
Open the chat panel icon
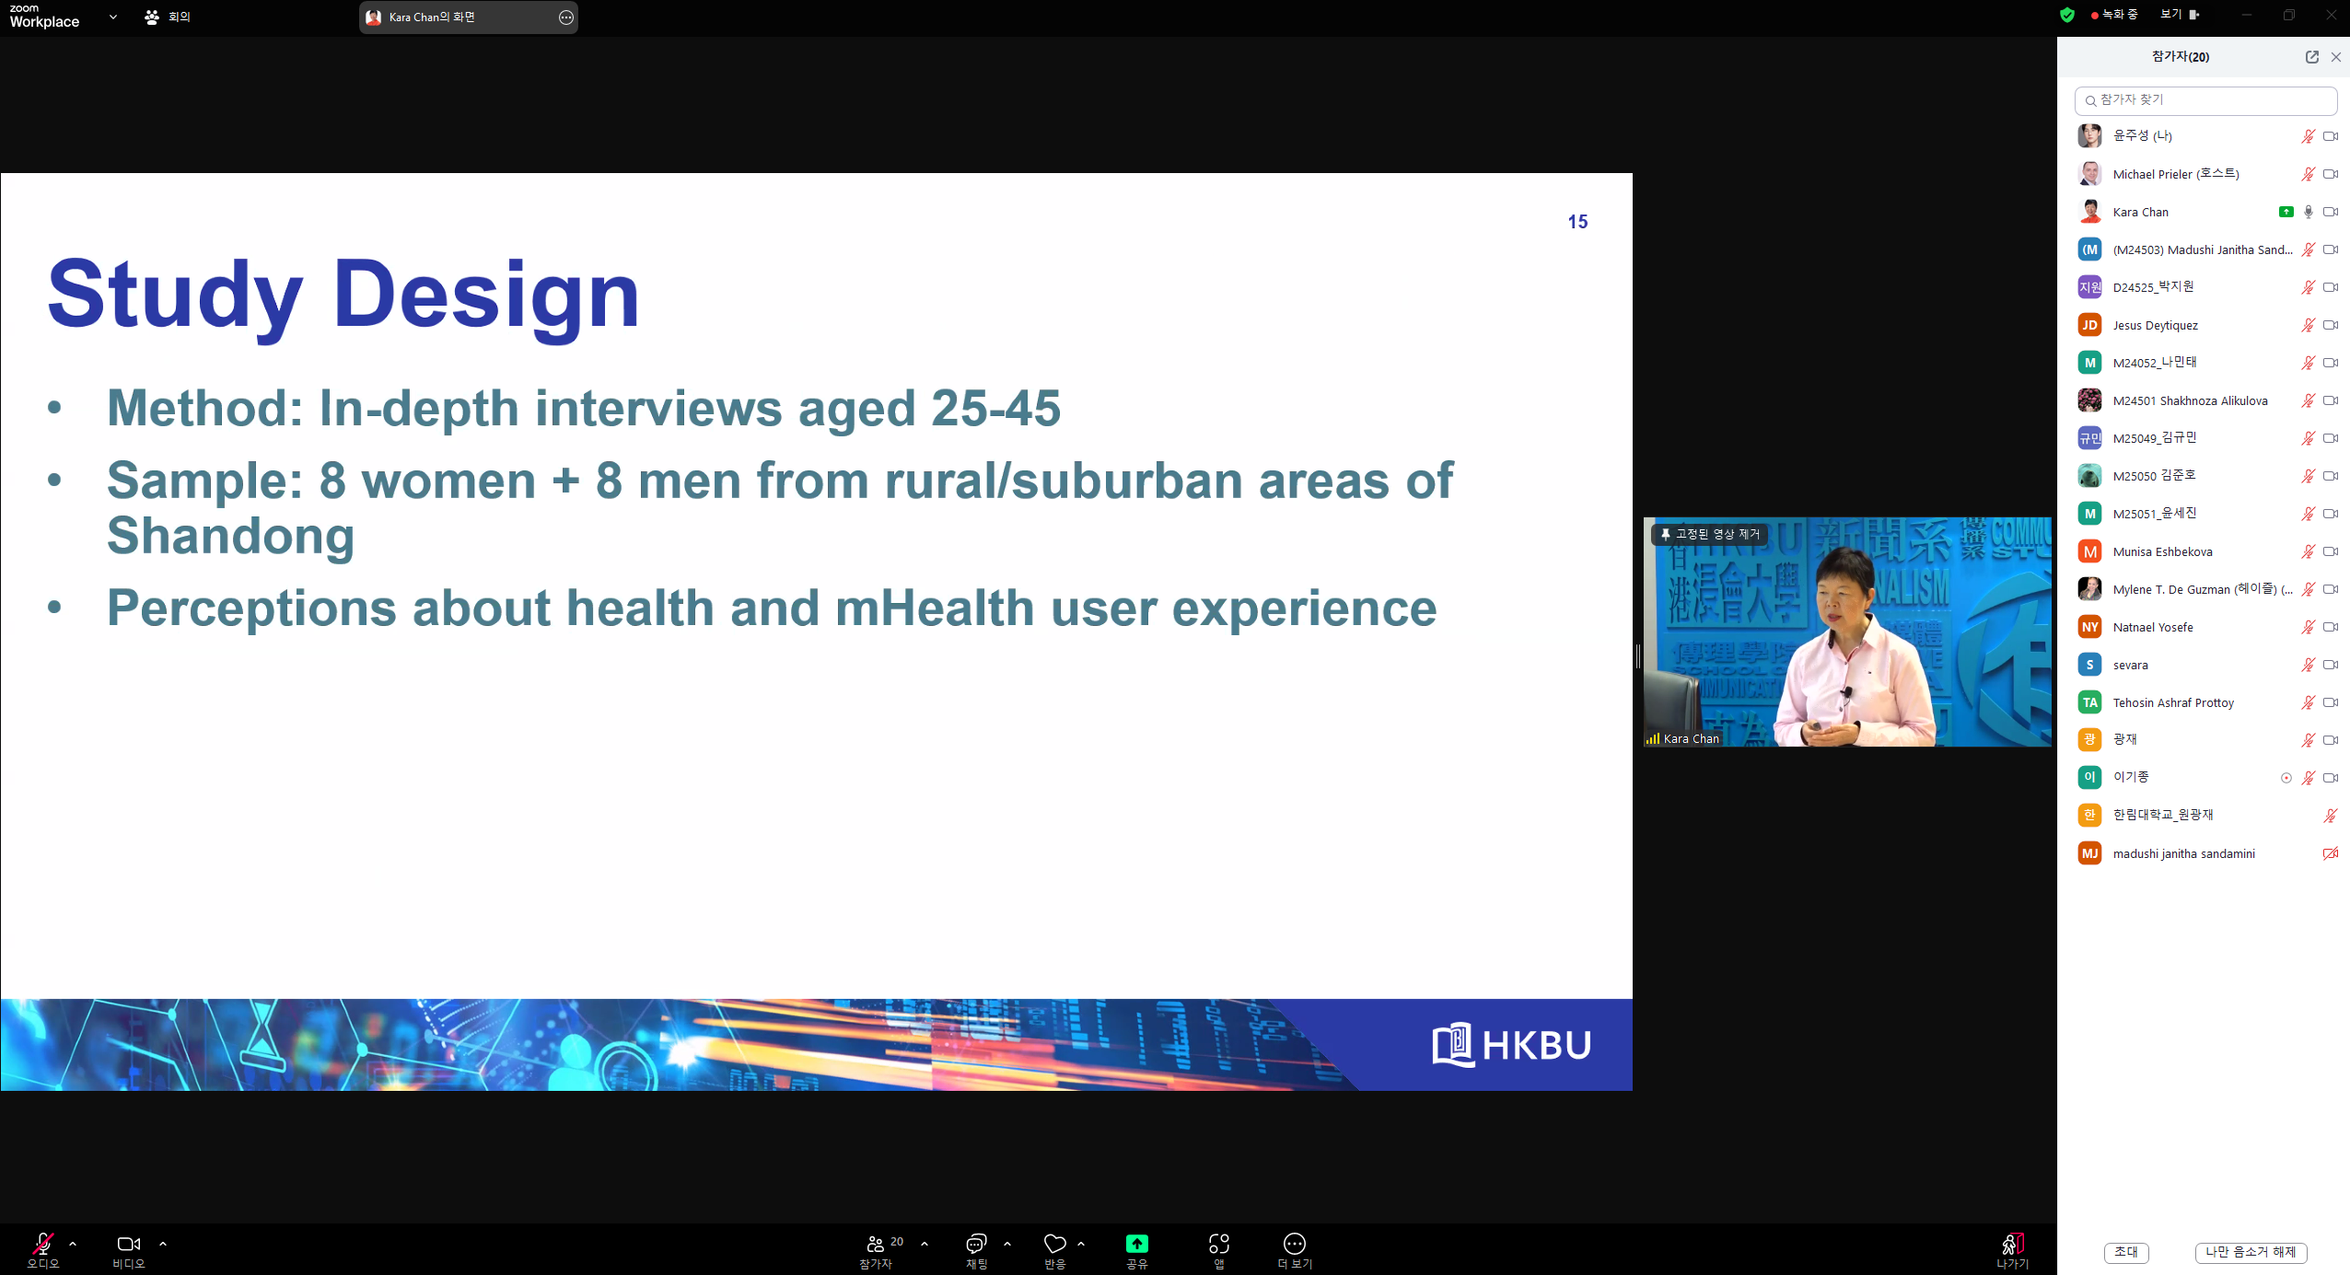976,1245
